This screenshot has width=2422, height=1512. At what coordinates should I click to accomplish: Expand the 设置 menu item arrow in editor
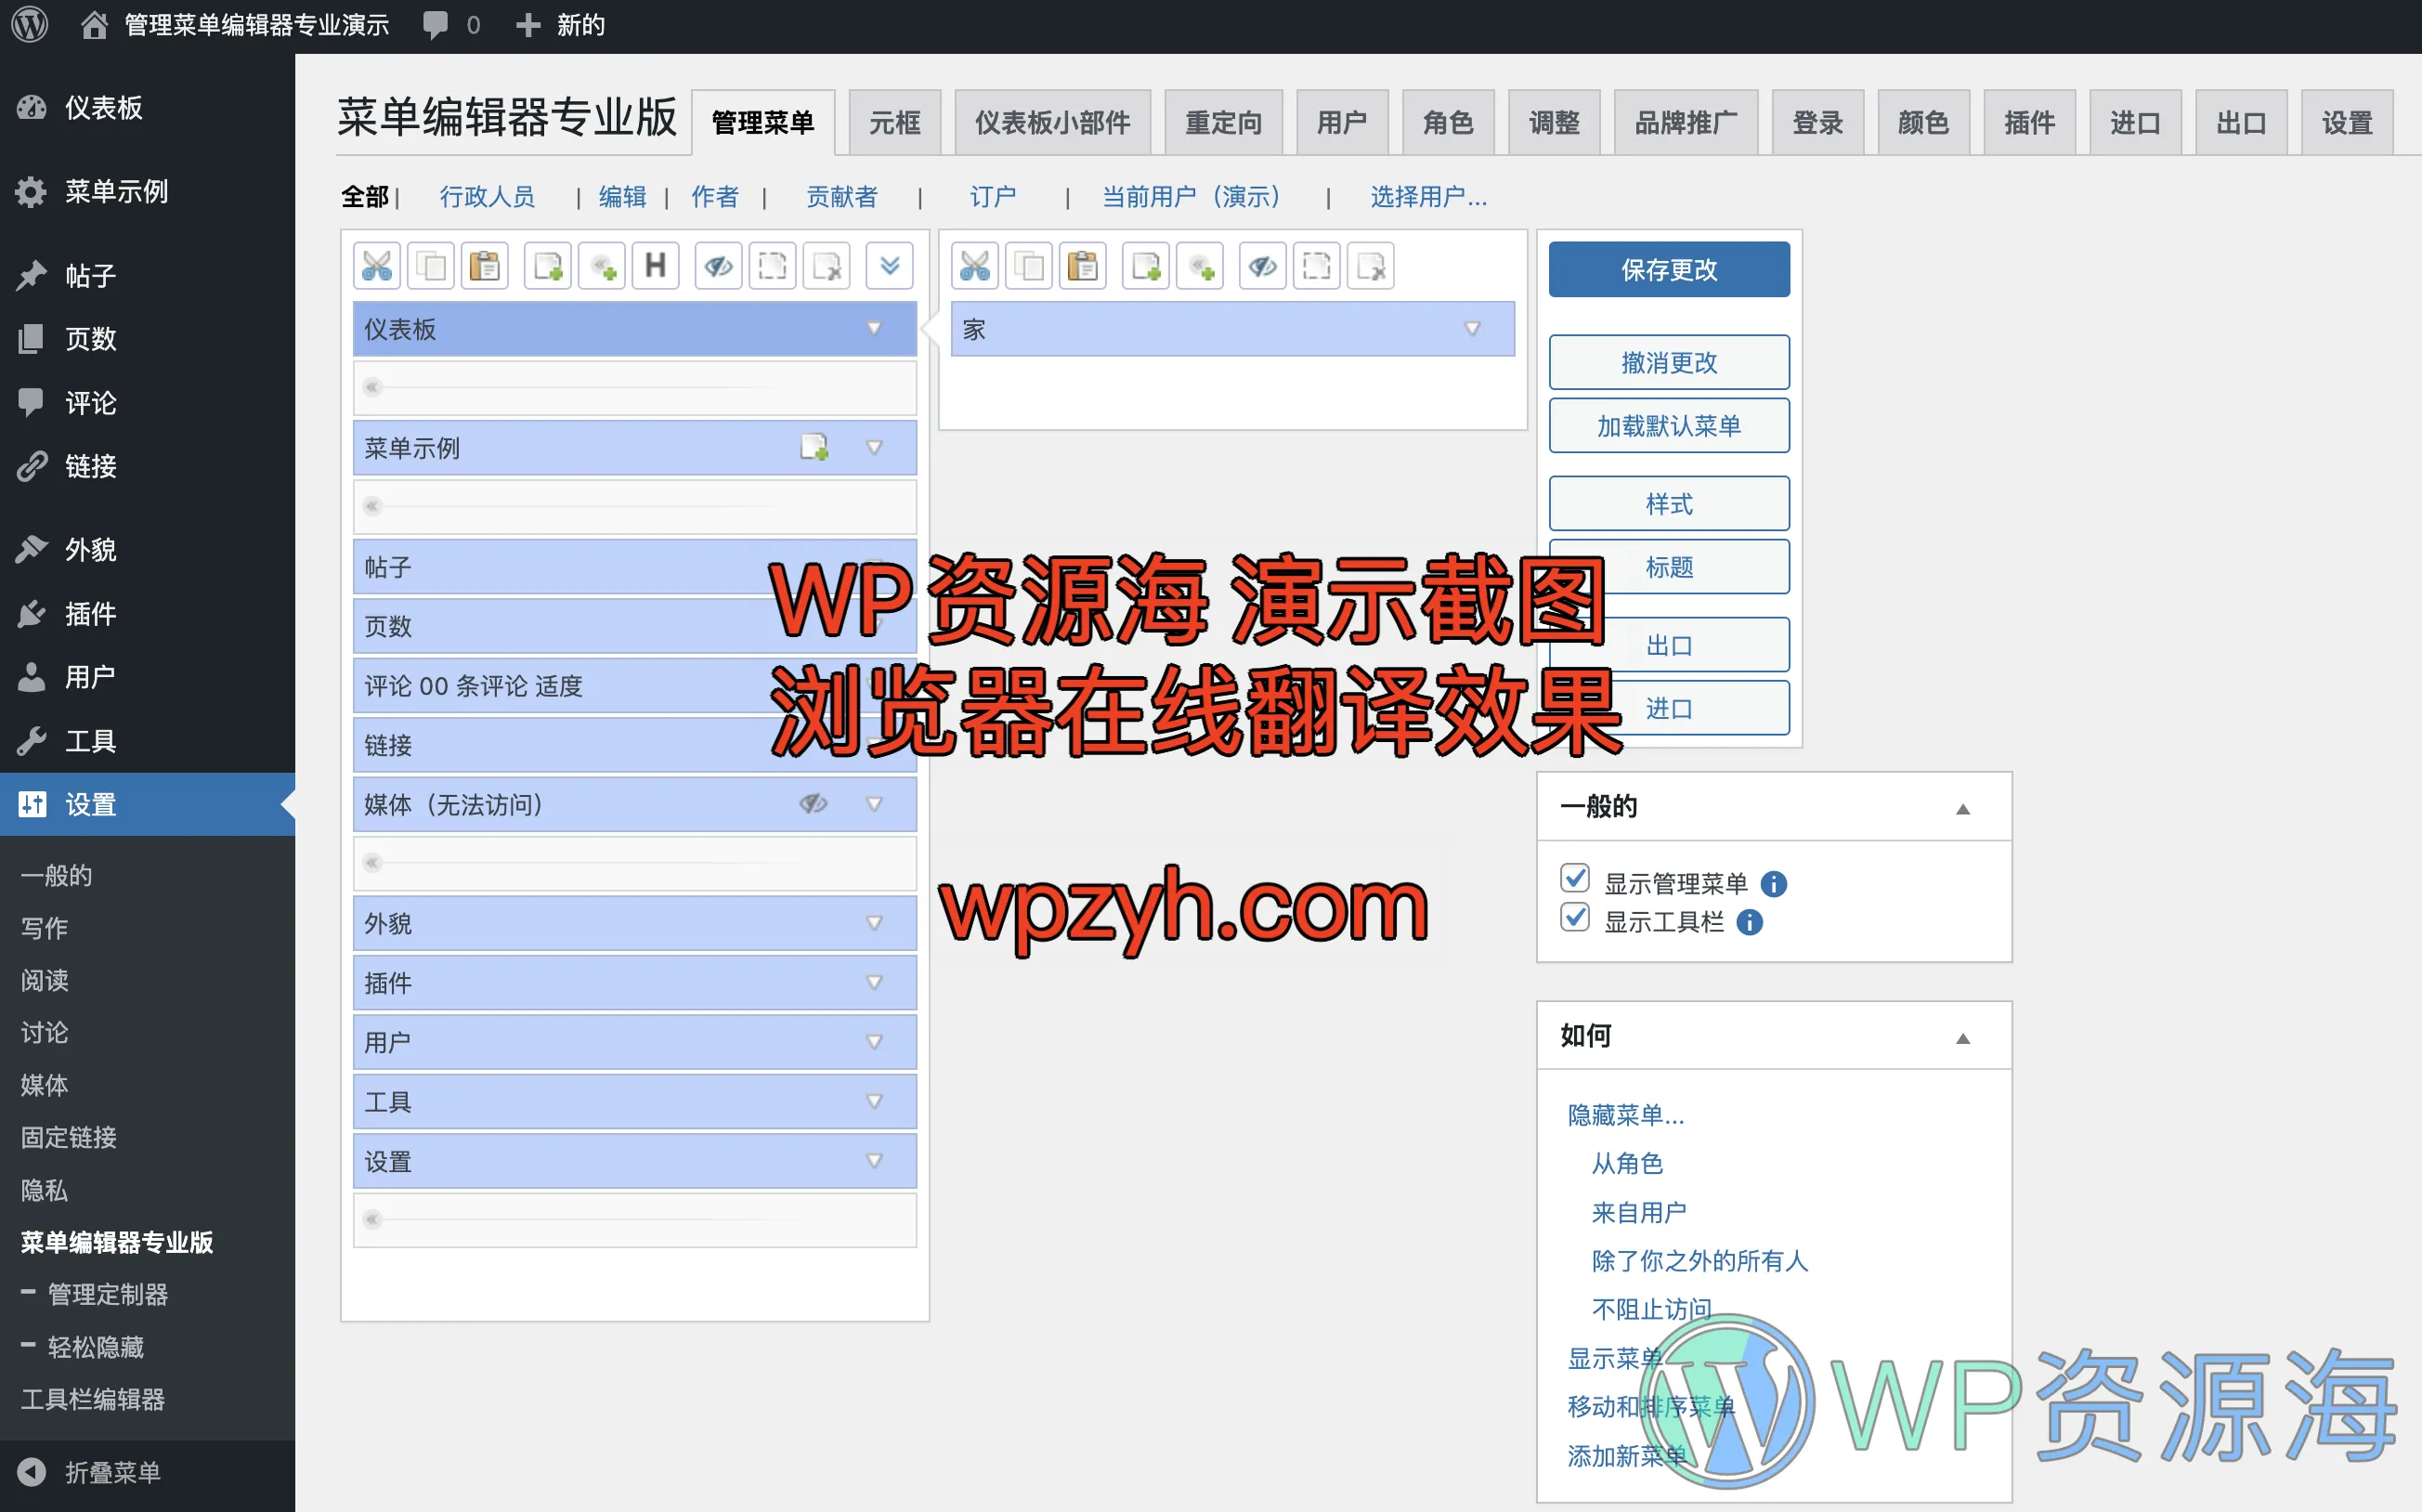coord(874,1161)
